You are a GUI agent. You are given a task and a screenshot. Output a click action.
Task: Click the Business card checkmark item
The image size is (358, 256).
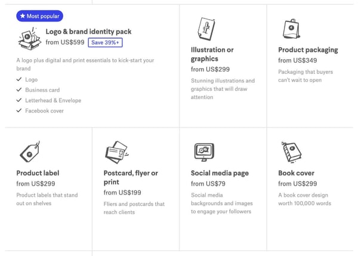click(x=42, y=90)
